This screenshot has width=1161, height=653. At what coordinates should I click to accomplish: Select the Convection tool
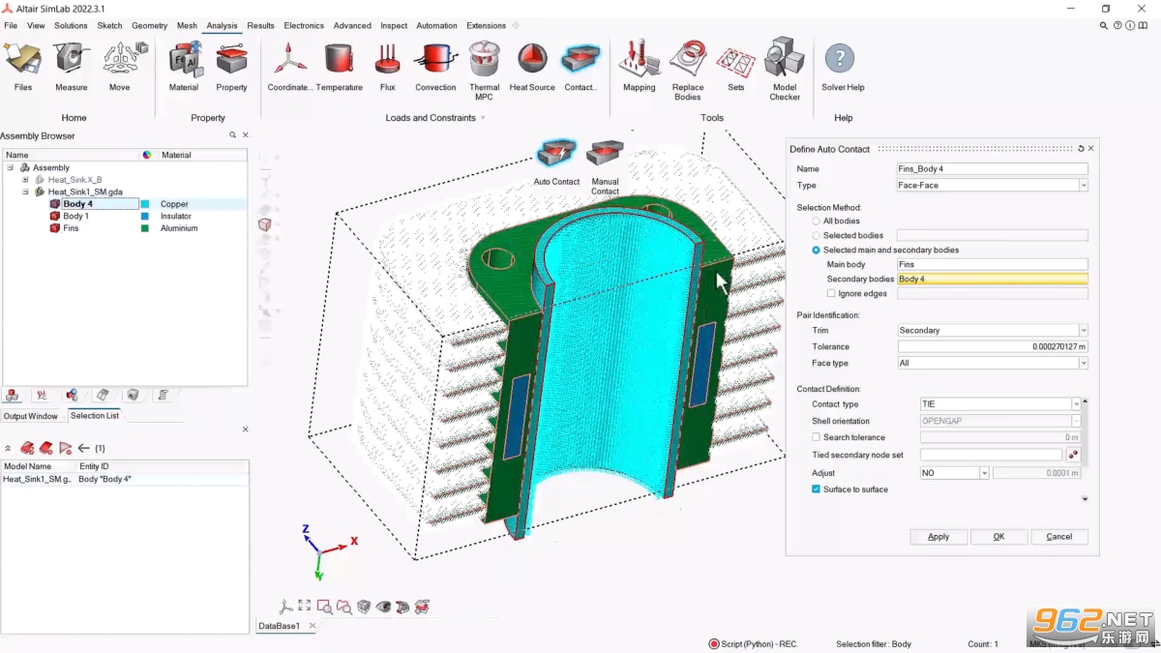coord(435,66)
